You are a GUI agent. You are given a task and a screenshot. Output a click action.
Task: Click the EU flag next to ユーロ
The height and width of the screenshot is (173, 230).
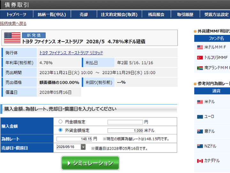tap(200, 117)
